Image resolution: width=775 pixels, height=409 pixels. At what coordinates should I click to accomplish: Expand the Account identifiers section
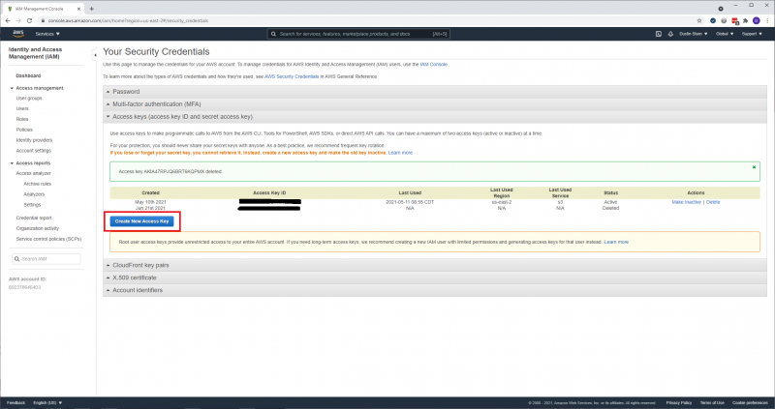[434, 290]
